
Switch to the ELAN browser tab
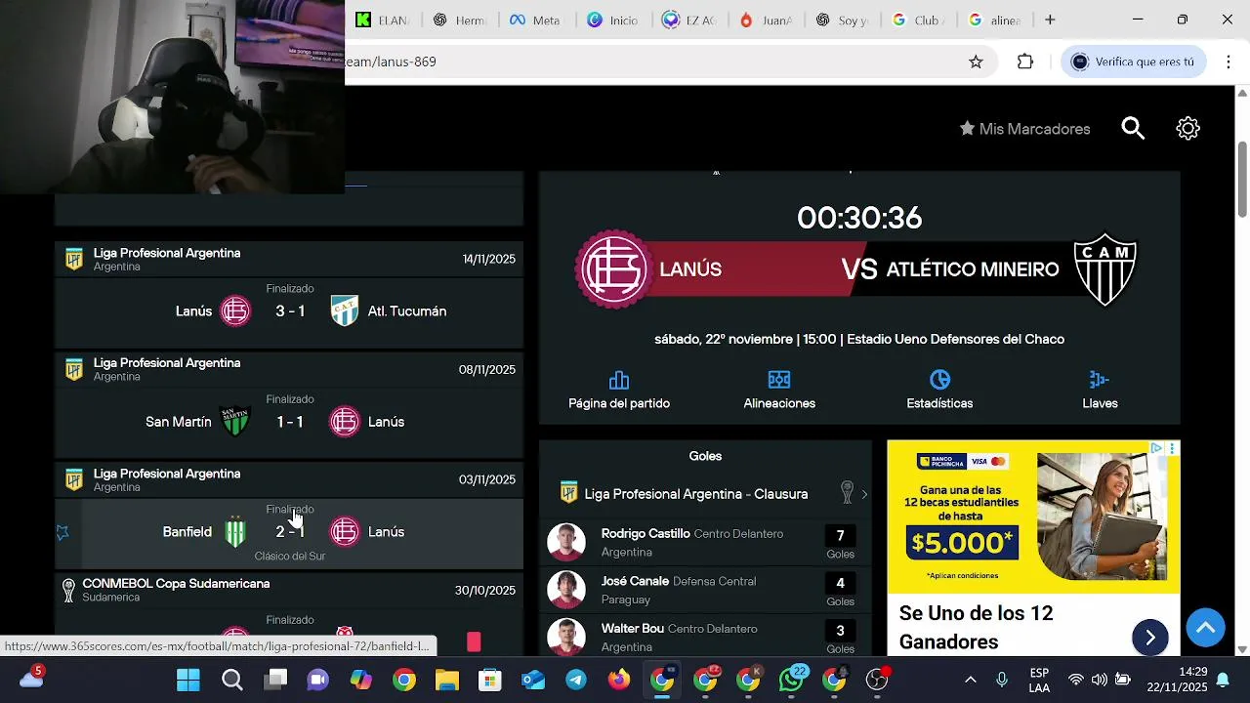383,20
